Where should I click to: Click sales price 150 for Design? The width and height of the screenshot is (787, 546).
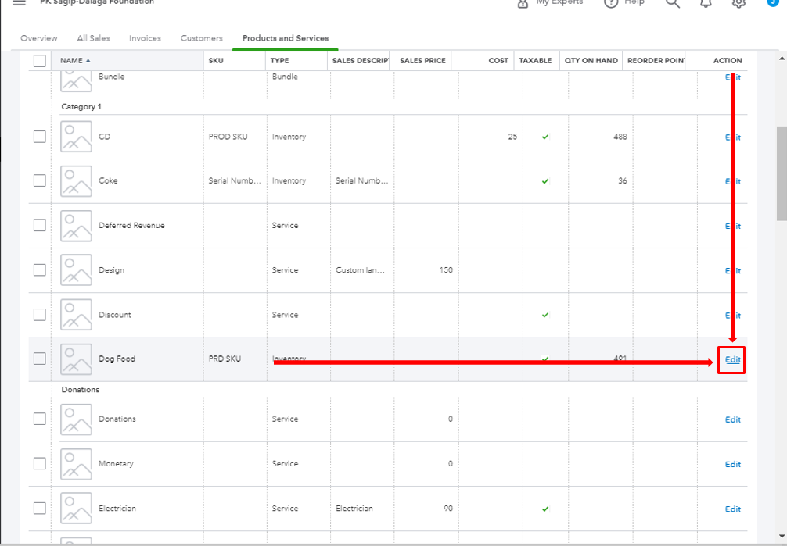[446, 269]
